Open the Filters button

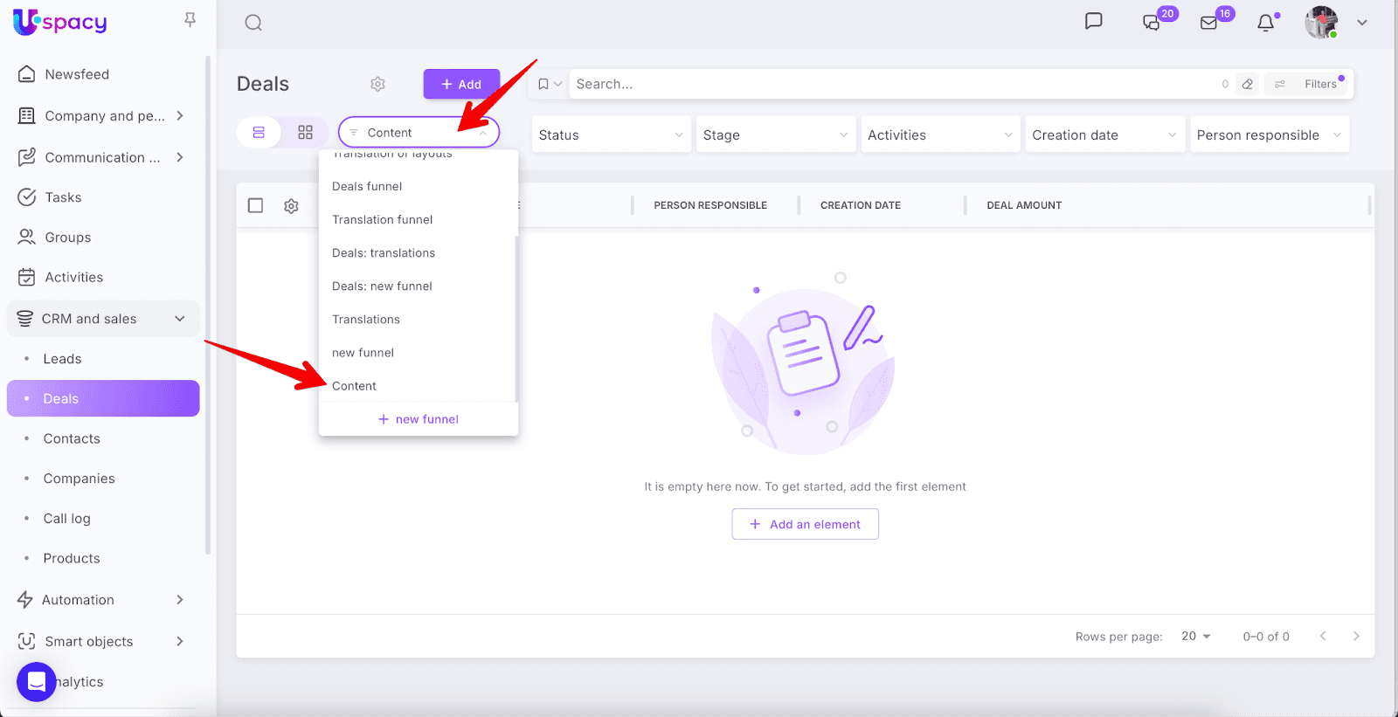pyautogui.click(x=1308, y=84)
